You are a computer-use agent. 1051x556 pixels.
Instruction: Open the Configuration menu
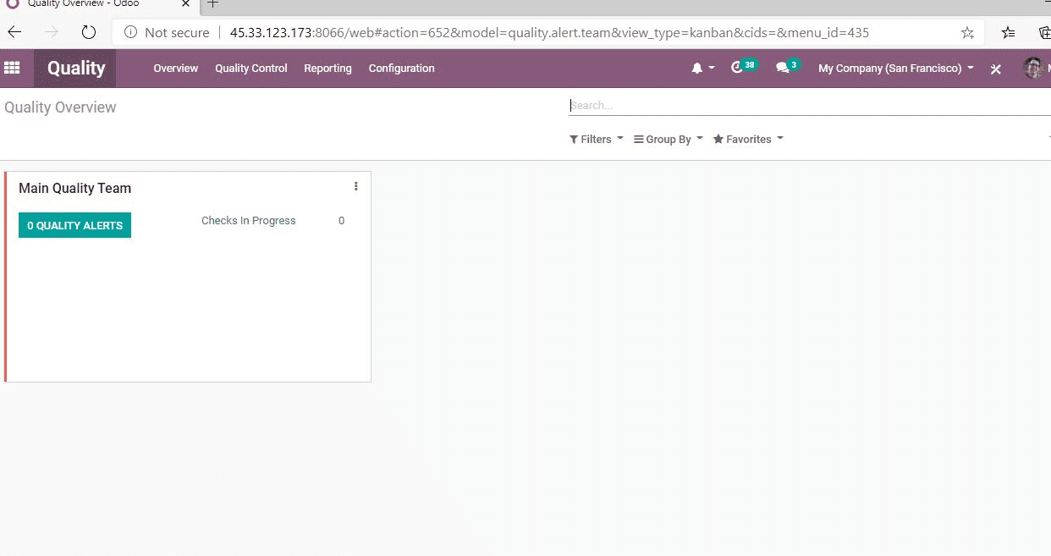click(x=401, y=69)
